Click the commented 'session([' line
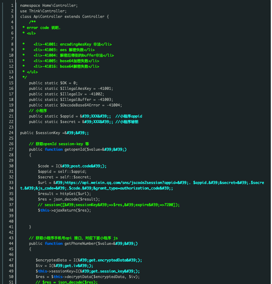The width and height of the screenshot is (272, 284). coord(109,205)
